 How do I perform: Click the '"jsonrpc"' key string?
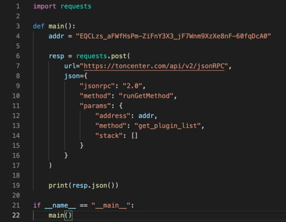[97, 86]
